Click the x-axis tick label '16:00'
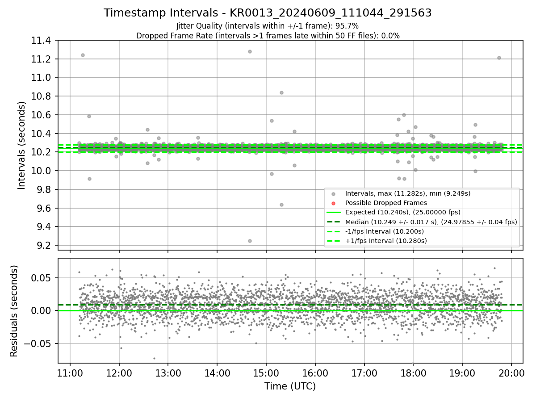 coord(315,373)
